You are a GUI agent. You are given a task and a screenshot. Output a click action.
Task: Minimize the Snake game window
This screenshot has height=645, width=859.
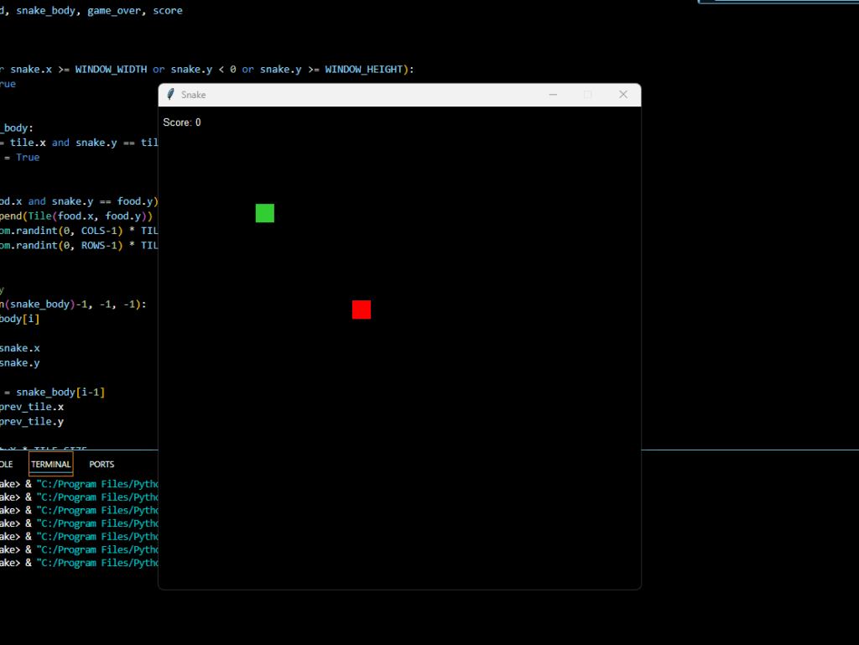(x=553, y=95)
